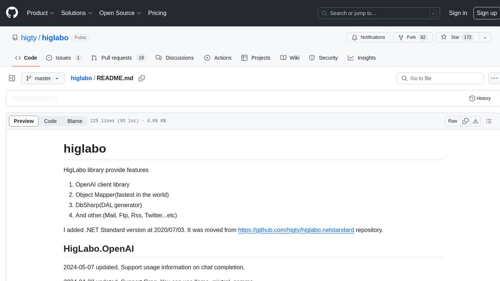
Task: Click the OpenAI client library list item
Action: pyautogui.click(x=103, y=184)
